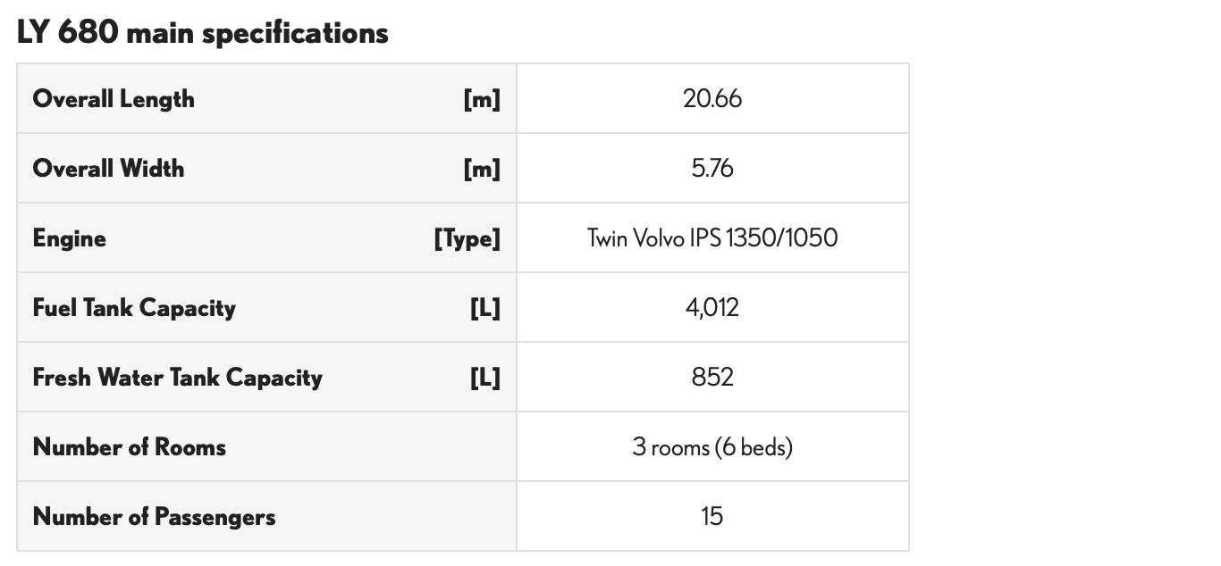
Task: Click the 4,012 fuel capacity value
Action: [x=712, y=308]
